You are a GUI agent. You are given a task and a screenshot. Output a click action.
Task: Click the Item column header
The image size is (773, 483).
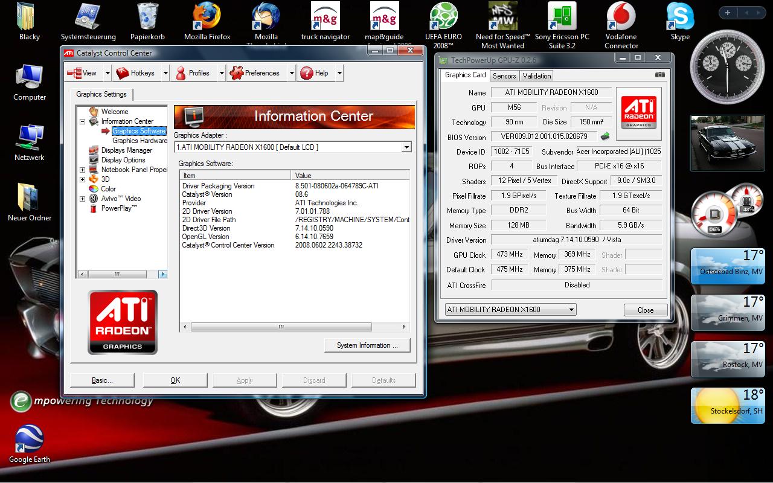coord(235,176)
